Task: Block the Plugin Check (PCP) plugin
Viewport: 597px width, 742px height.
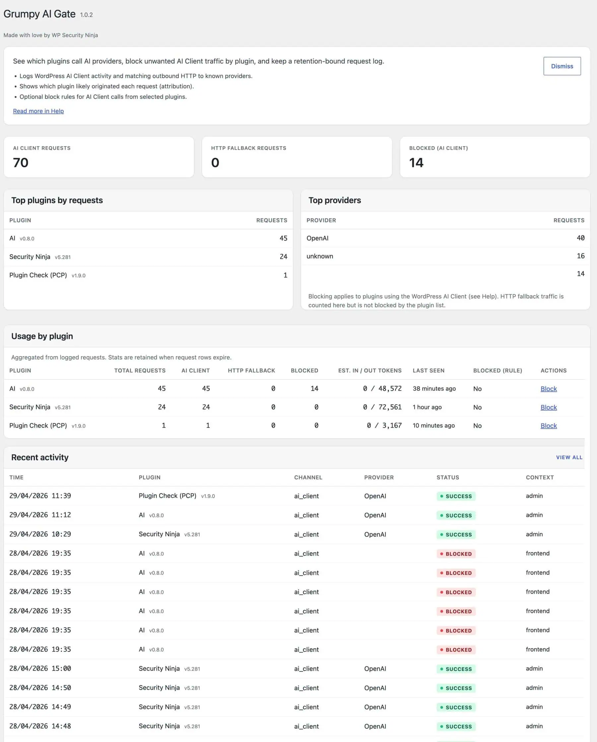Action: point(549,425)
